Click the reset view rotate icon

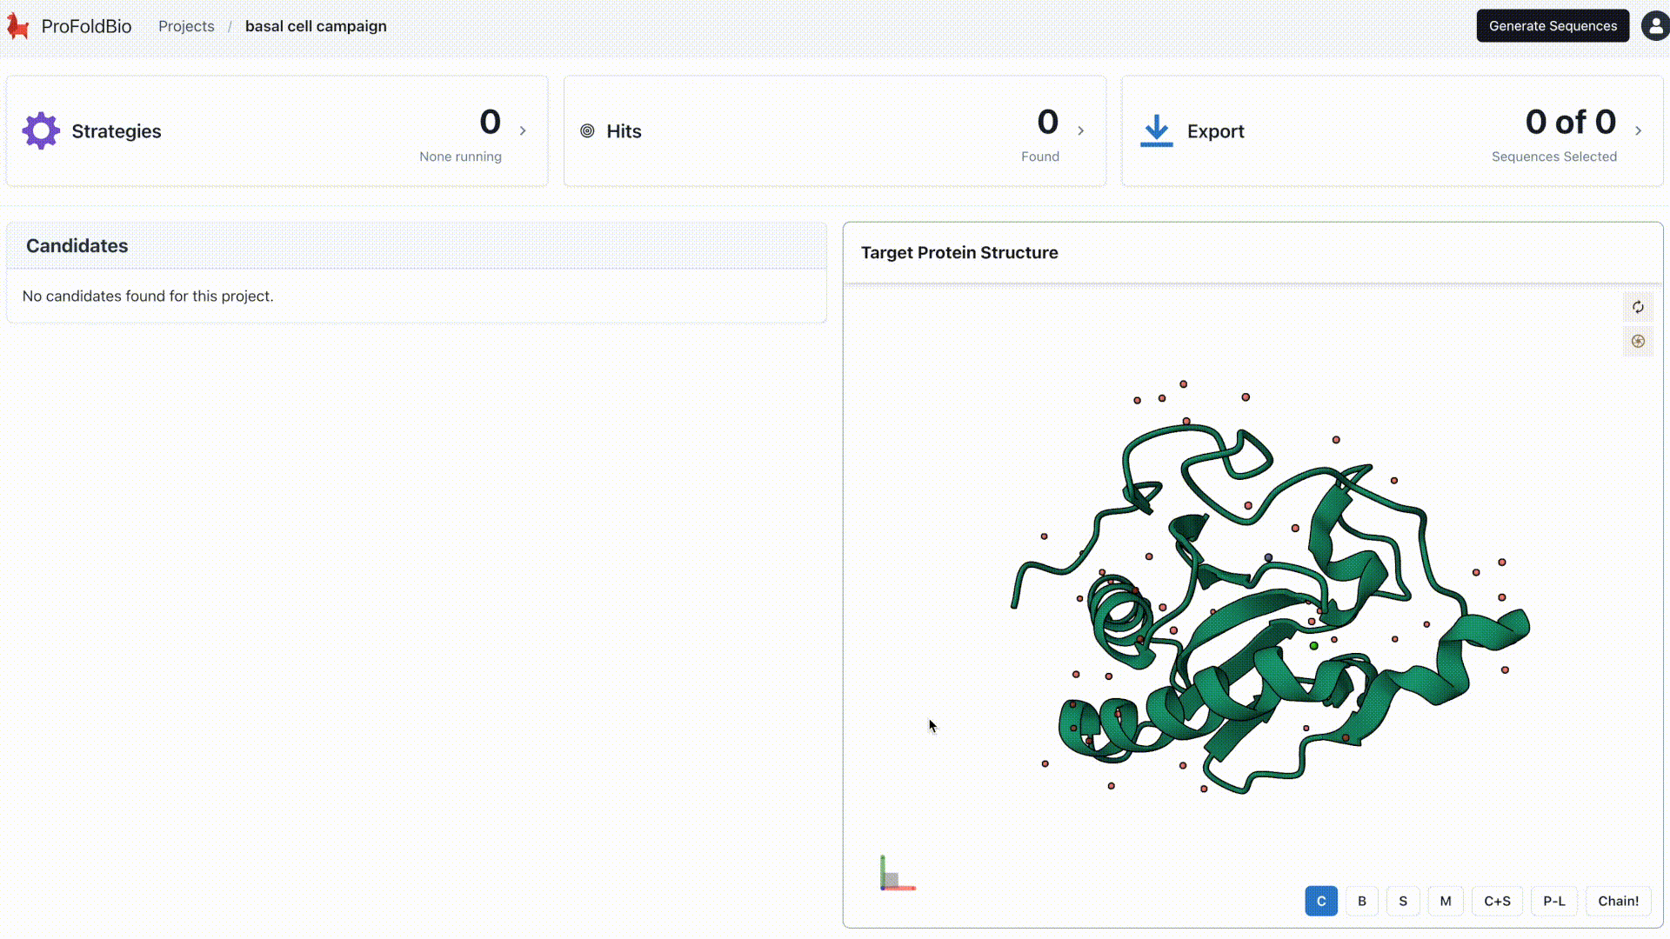tap(1638, 307)
